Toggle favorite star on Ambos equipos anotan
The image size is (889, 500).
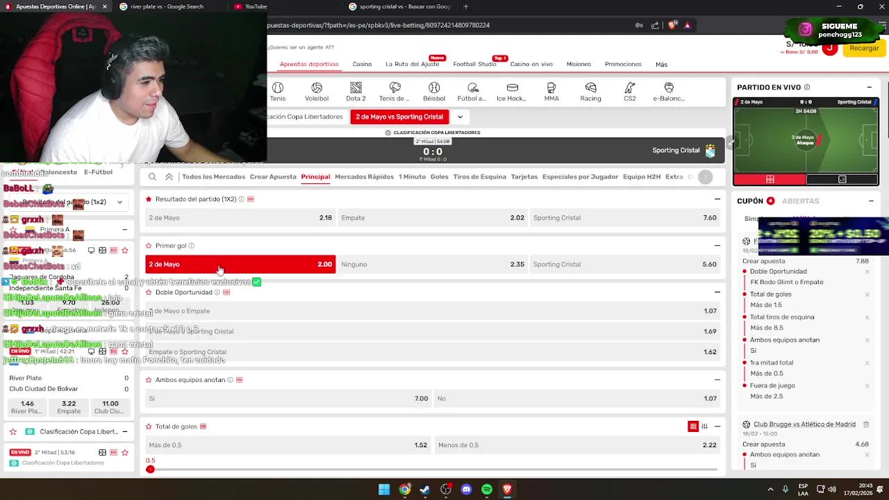[149, 380]
